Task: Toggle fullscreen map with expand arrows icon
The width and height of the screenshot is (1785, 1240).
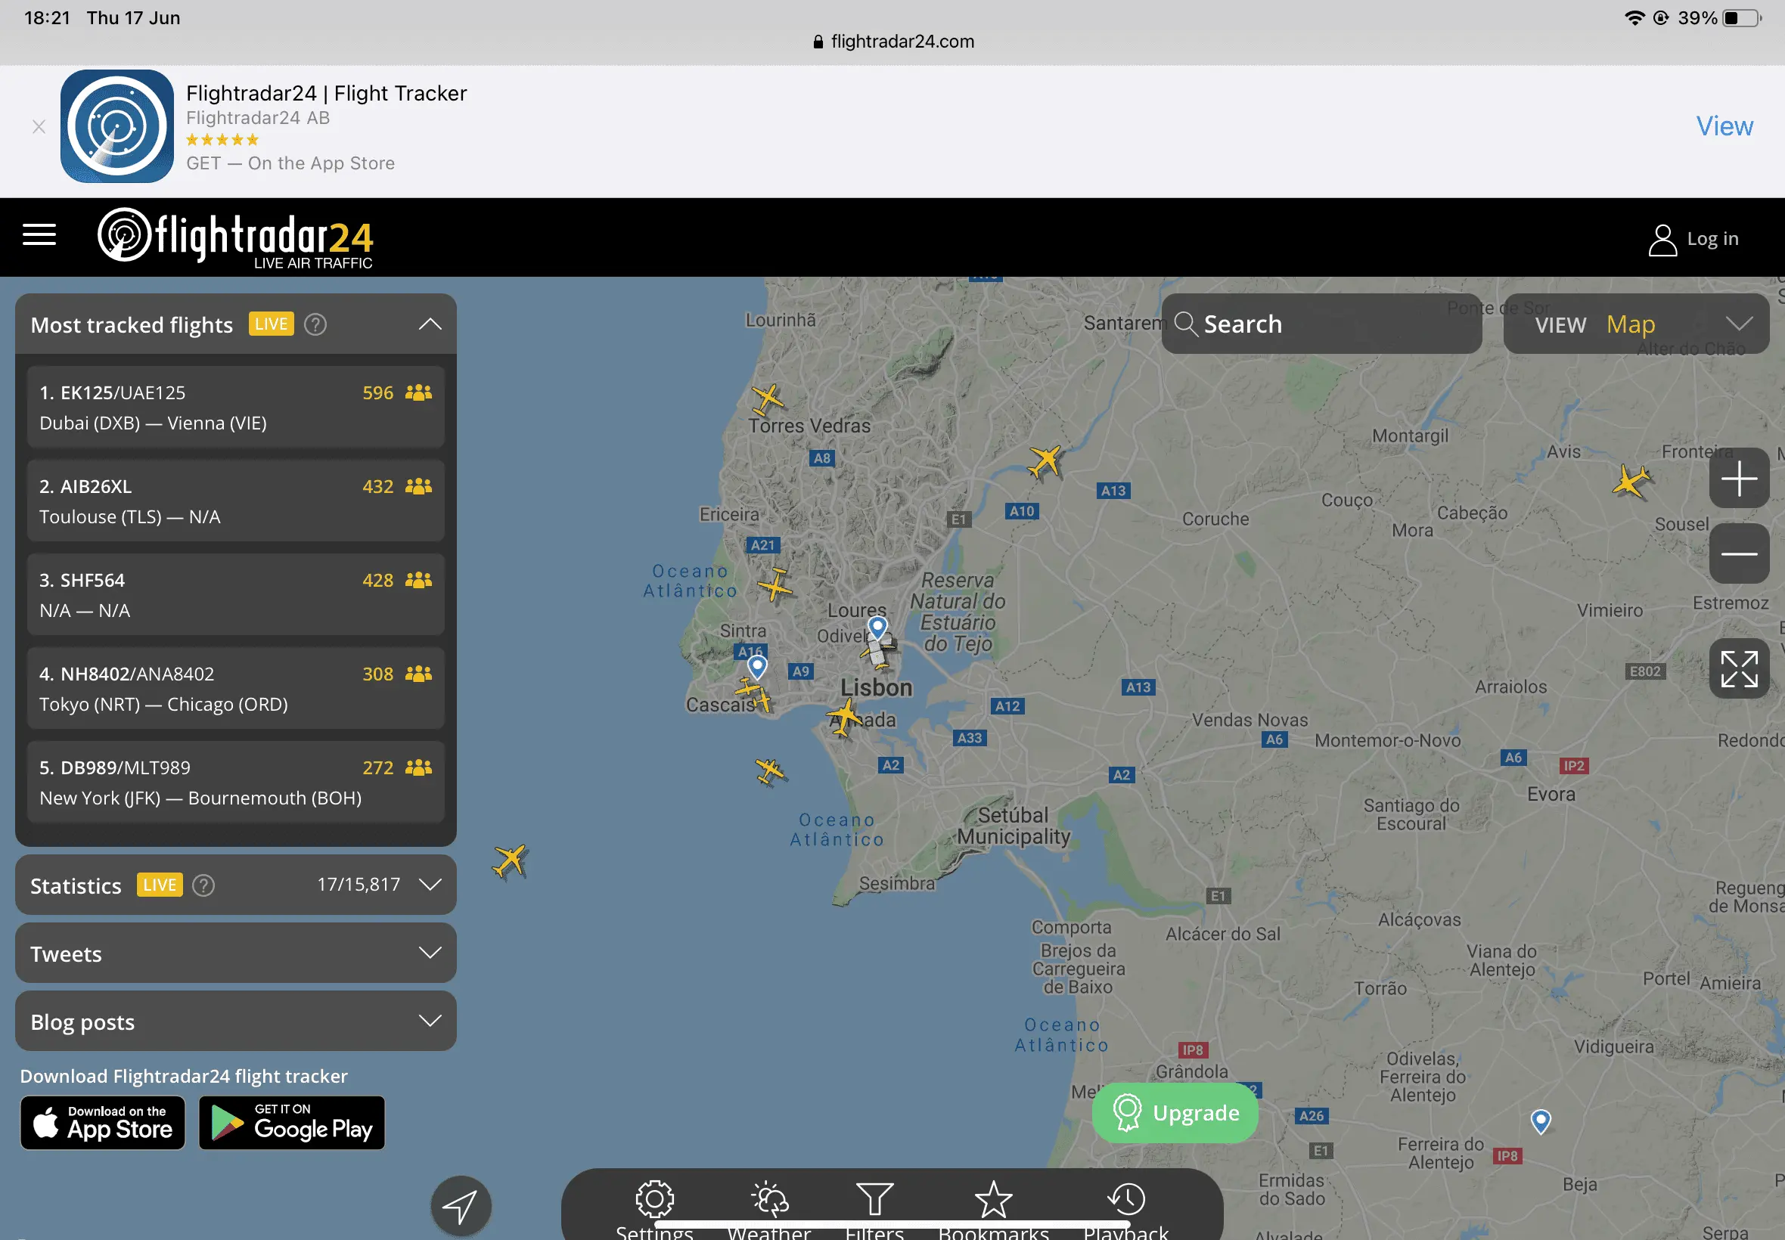Action: coord(1738,668)
